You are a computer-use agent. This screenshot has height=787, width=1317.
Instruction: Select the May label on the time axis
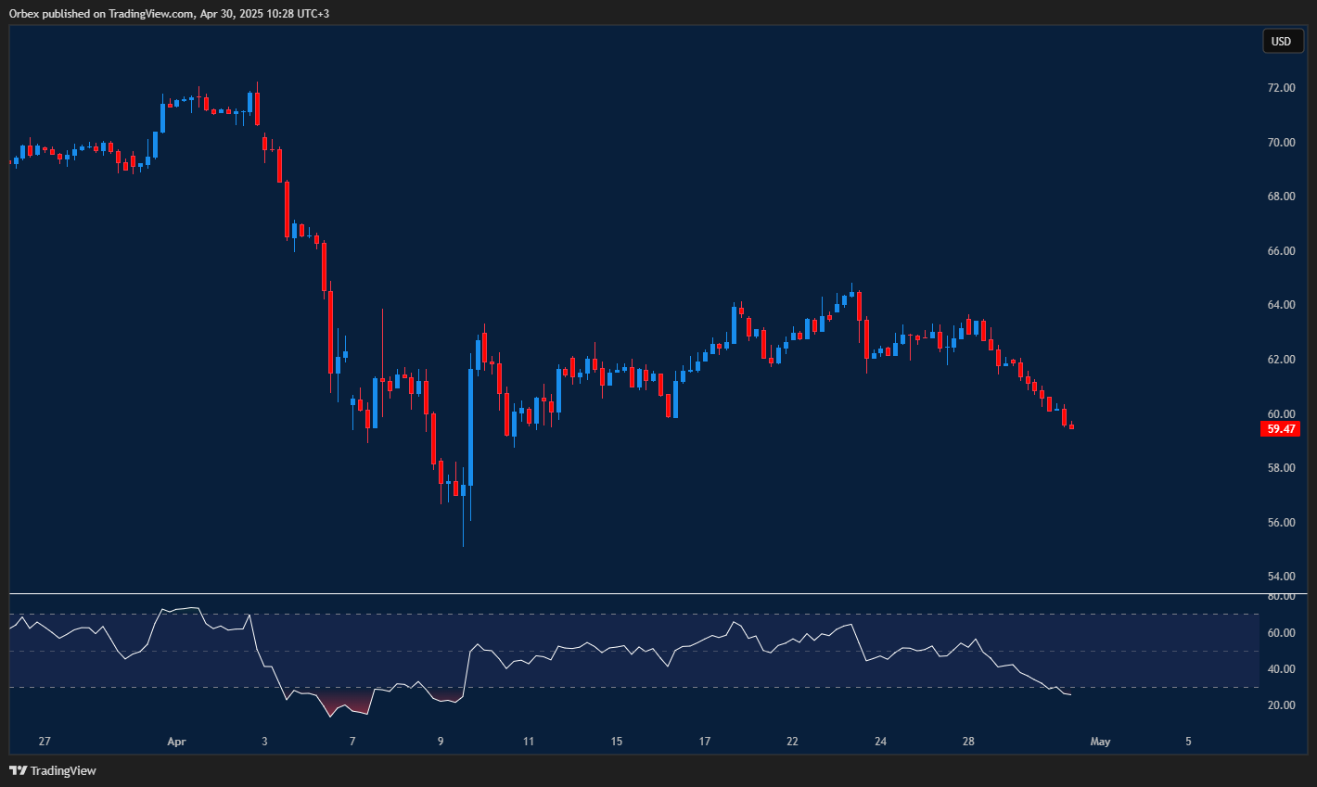1100,742
